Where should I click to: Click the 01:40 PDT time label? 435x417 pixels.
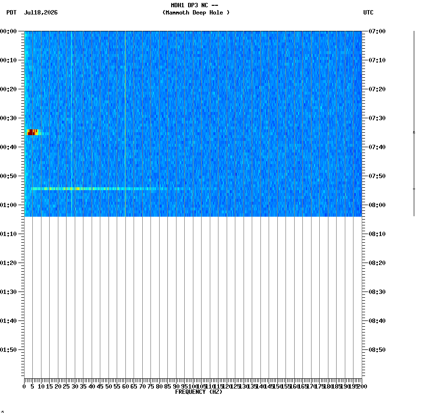tap(8, 321)
